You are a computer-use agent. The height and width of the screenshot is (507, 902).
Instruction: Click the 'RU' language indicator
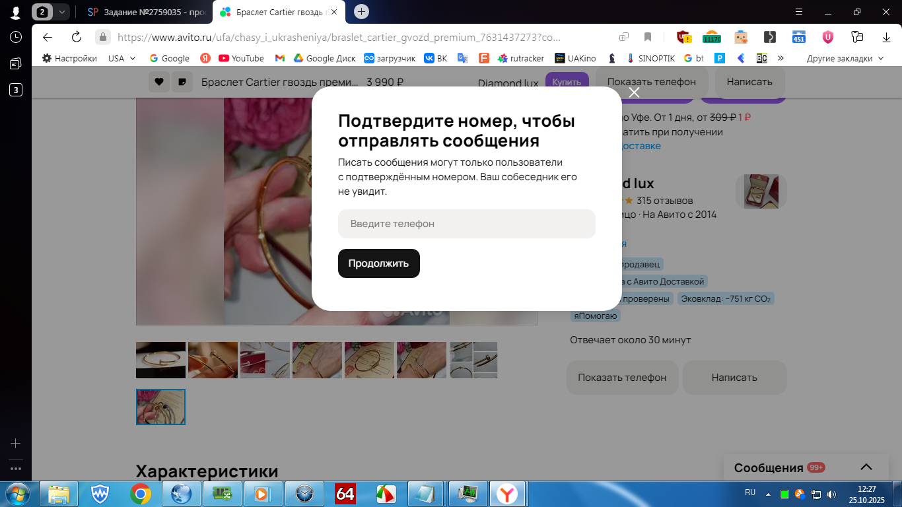point(750,492)
